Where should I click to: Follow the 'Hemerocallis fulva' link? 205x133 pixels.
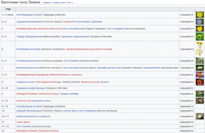tap(52, 29)
